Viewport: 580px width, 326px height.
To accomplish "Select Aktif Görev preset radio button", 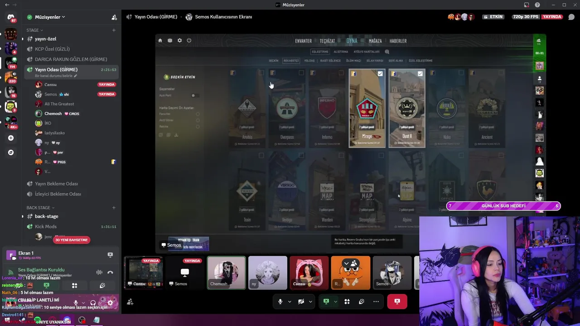I will coord(198,120).
